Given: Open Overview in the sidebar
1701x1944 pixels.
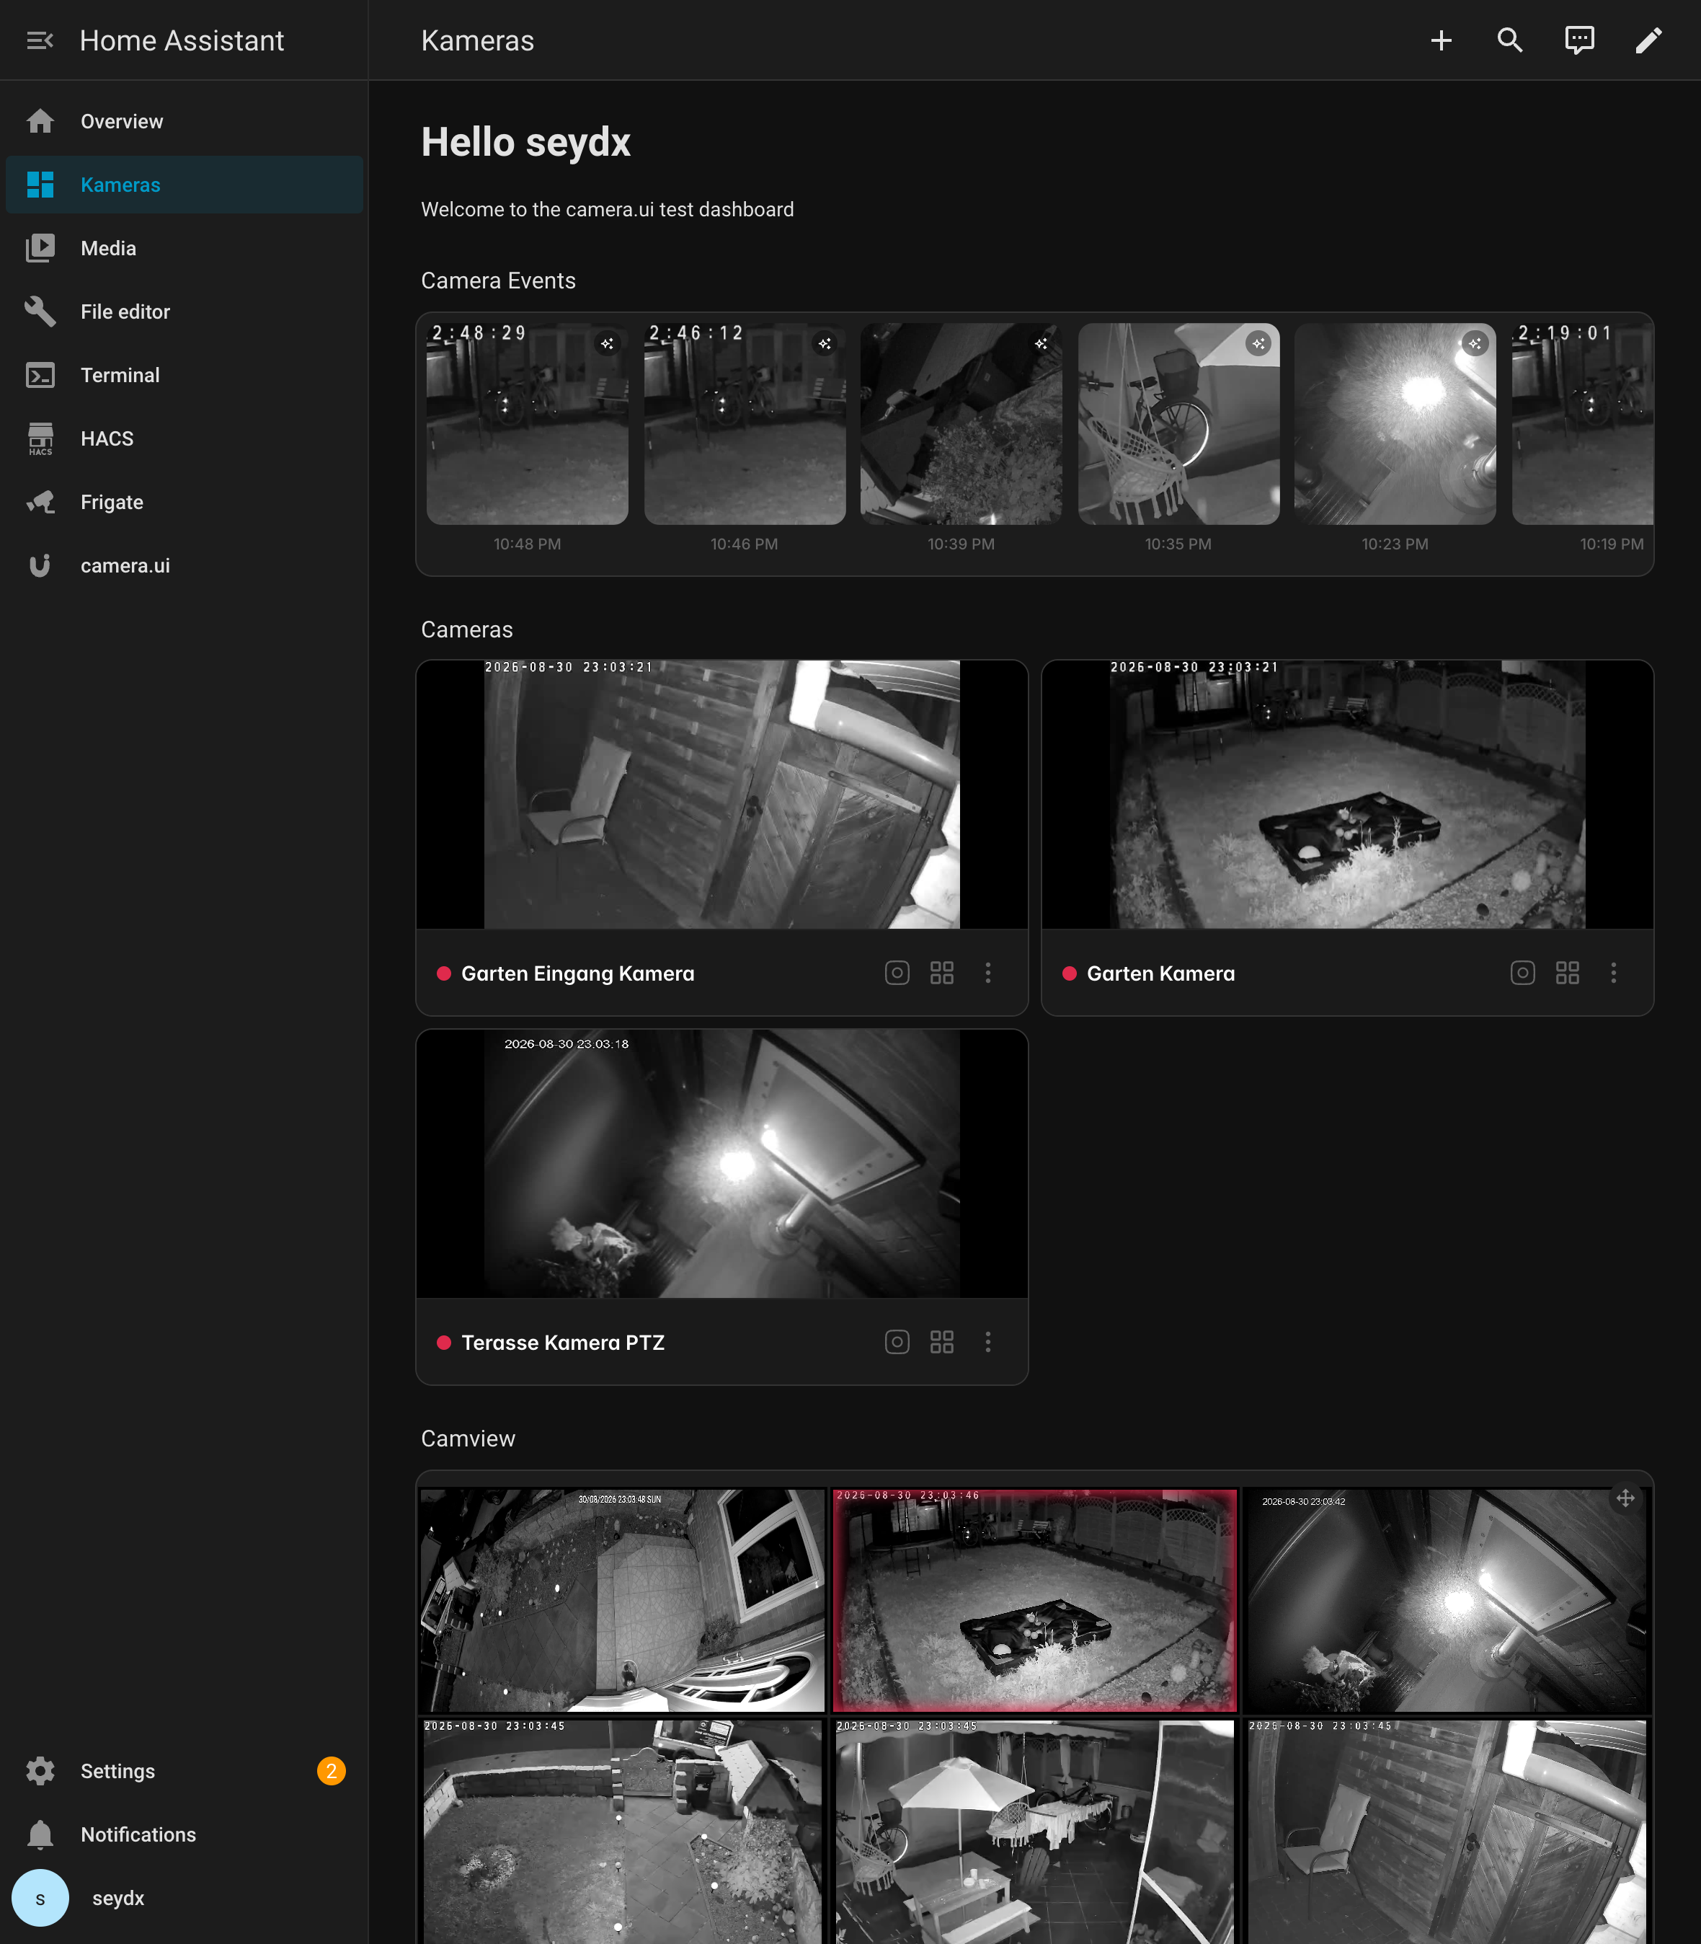Looking at the screenshot, I should point(184,122).
